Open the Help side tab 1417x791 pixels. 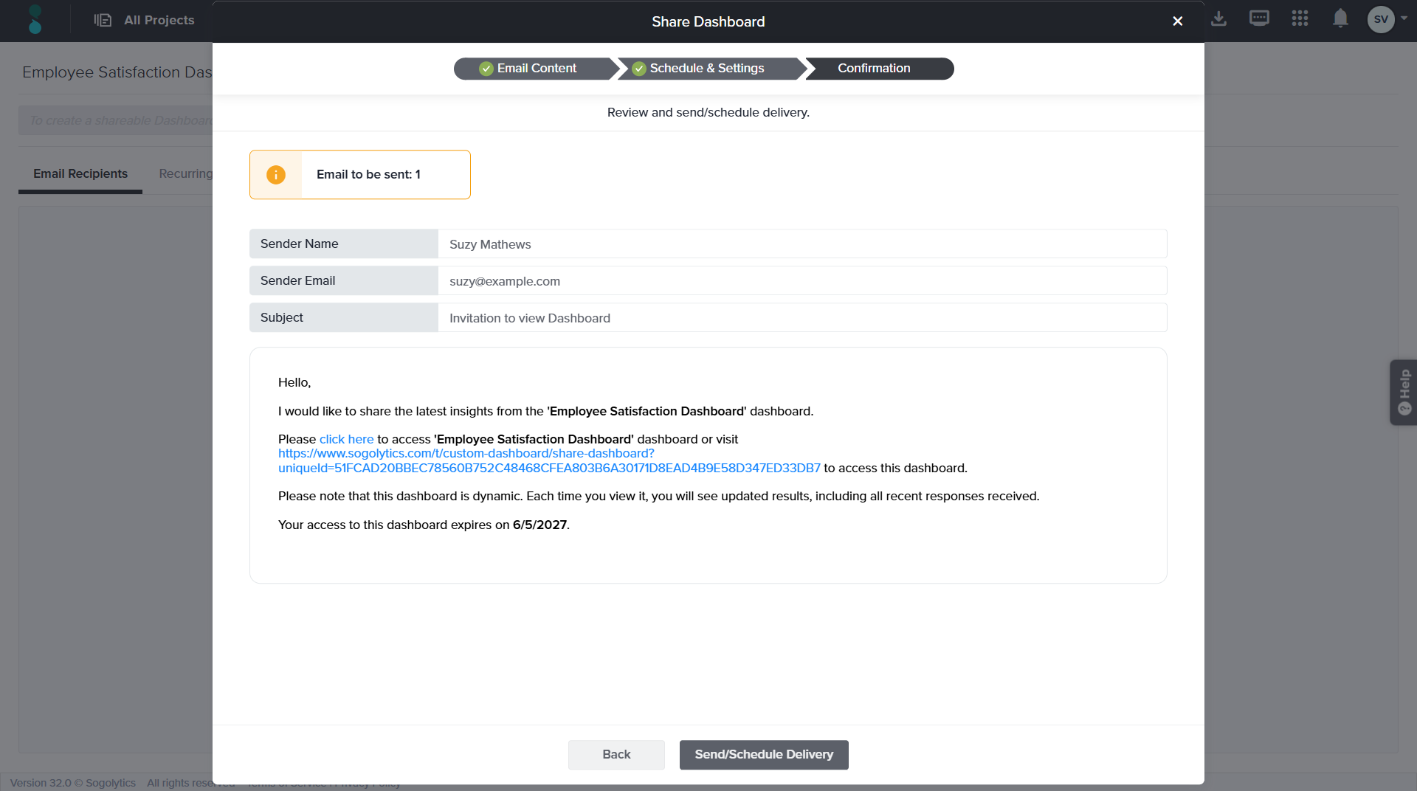[x=1403, y=392]
